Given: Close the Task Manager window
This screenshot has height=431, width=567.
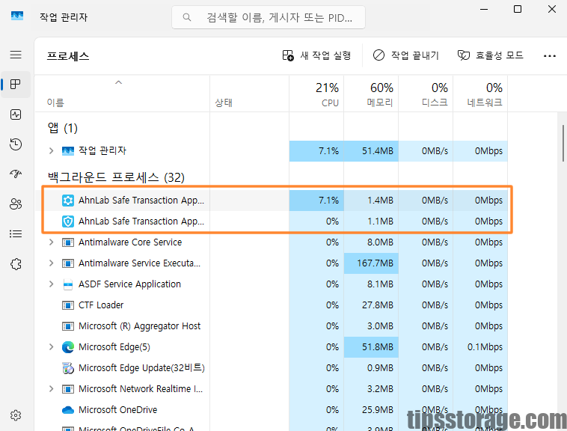Looking at the screenshot, I should pyautogui.click(x=552, y=9).
